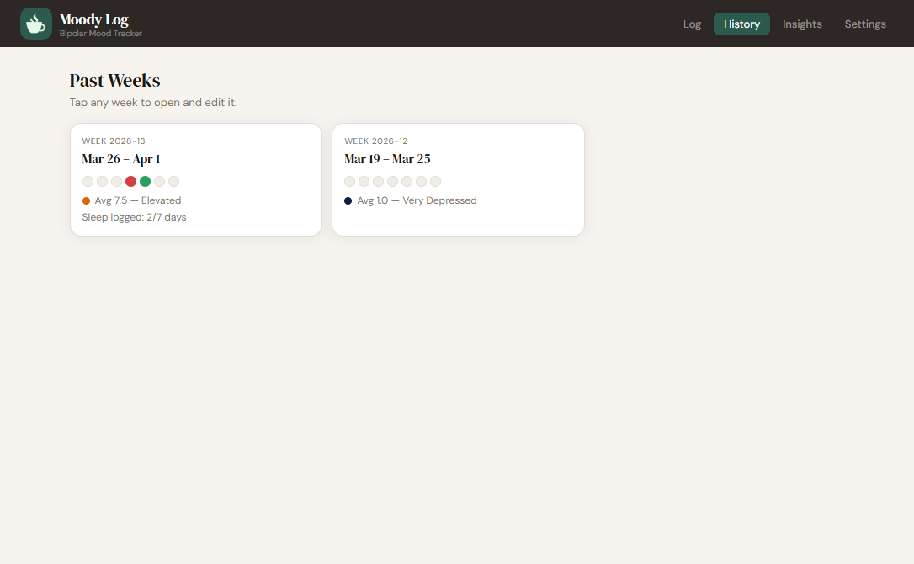Click the middle day dot in week 2026-12
The height and width of the screenshot is (564, 914).
tap(393, 181)
